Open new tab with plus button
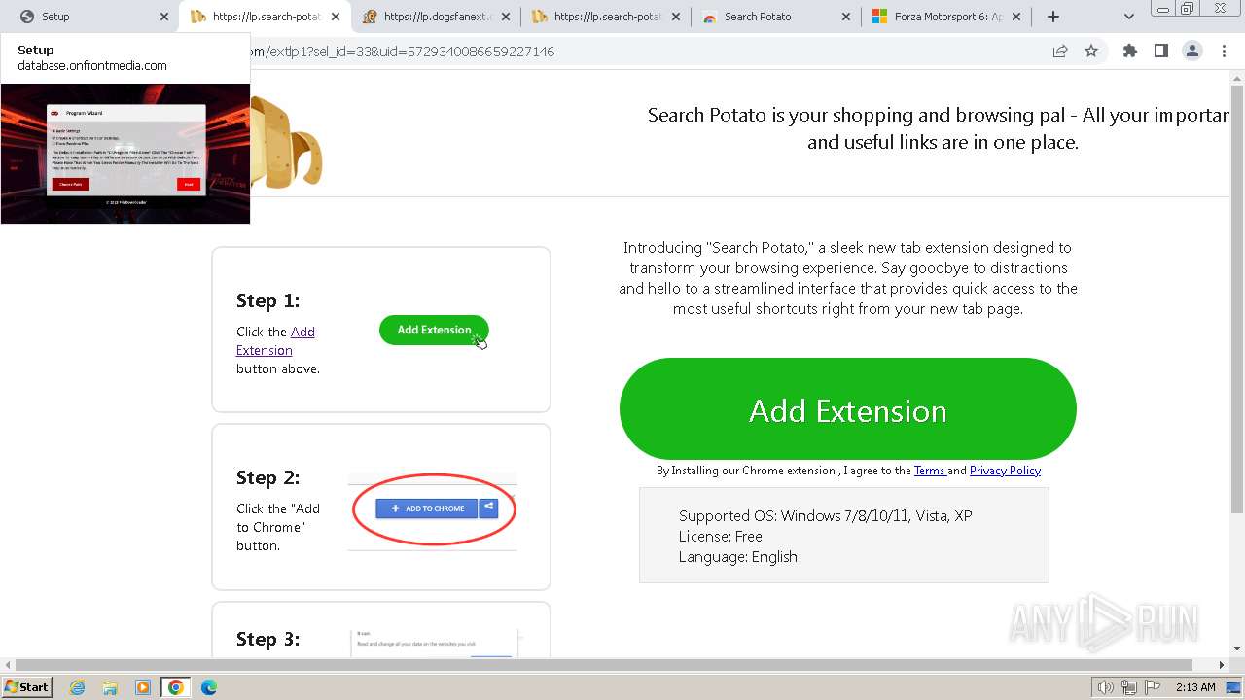Screen dimensions: 1245x700 [x=1052, y=17]
